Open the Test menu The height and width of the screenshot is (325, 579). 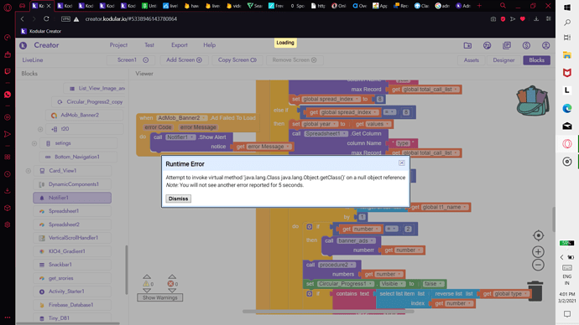coord(149,45)
